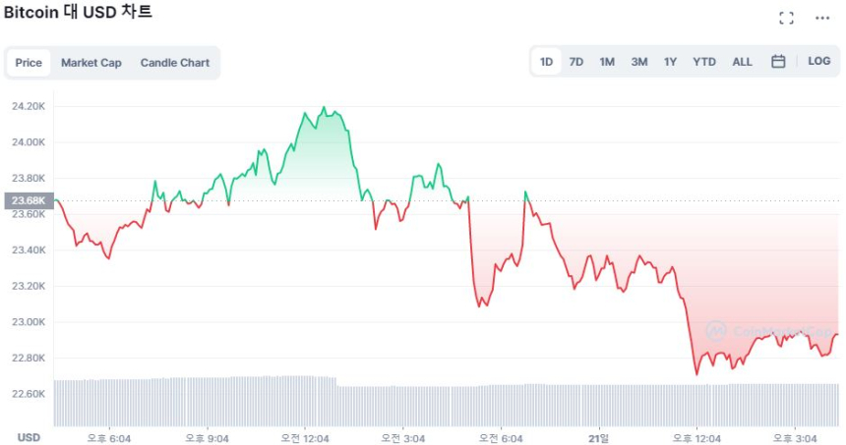
Task: Click the red price low near 22.80K
Action: (x=697, y=373)
